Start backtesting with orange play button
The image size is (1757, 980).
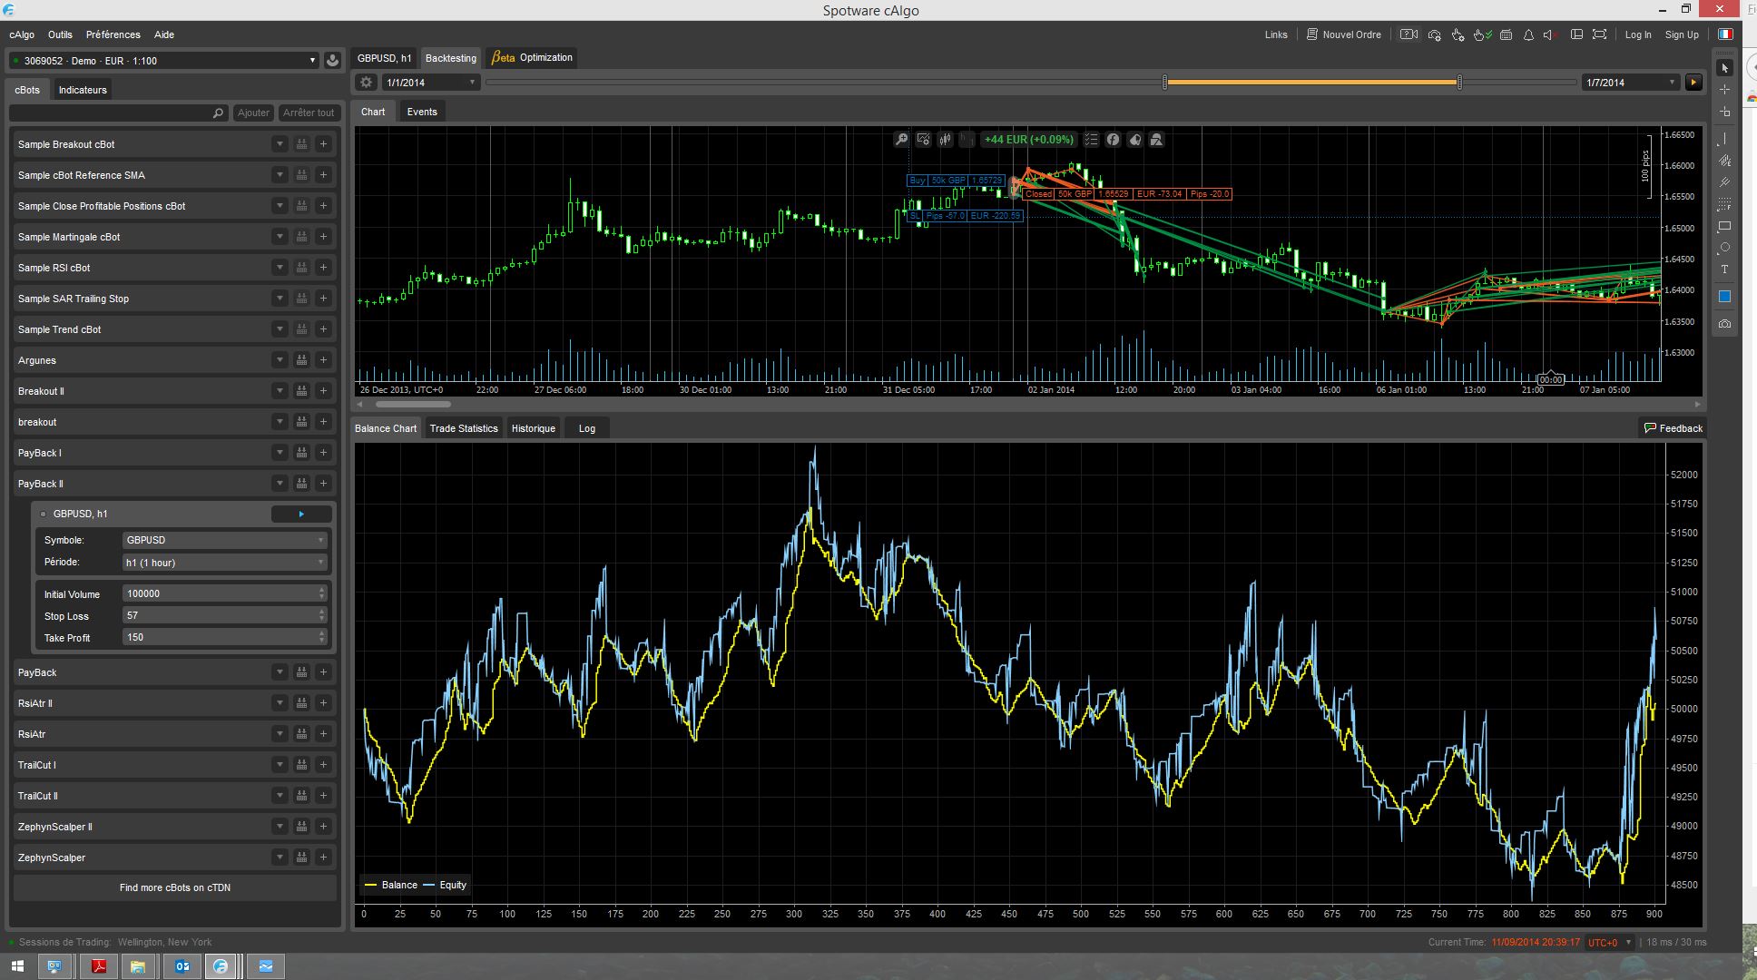[1693, 83]
